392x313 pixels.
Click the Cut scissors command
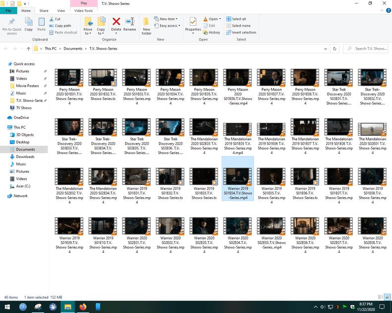pyautogui.click(x=55, y=19)
